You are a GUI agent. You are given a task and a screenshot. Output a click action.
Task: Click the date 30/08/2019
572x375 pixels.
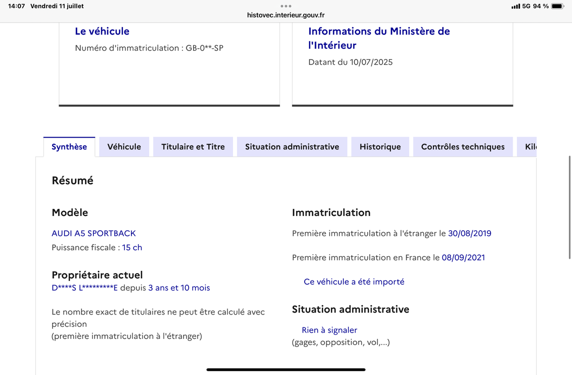coord(470,233)
